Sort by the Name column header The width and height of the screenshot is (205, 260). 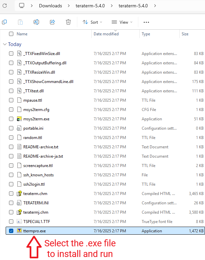pos(22,34)
